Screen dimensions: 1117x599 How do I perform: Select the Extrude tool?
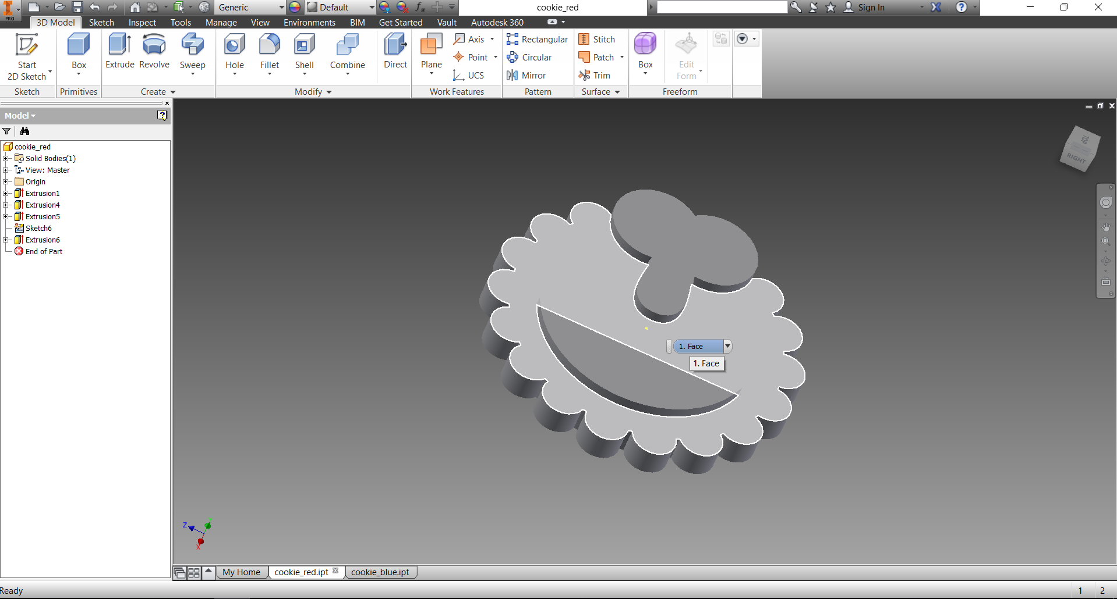(x=119, y=51)
